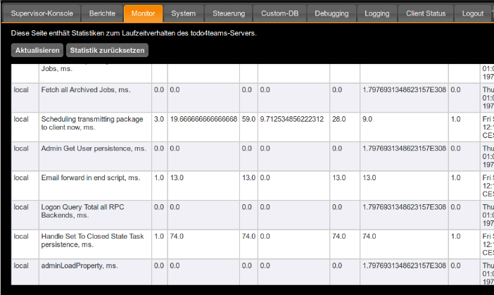Screen dimensions: 494x295
Task: View the Client Status tab
Action: pos(426,13)
